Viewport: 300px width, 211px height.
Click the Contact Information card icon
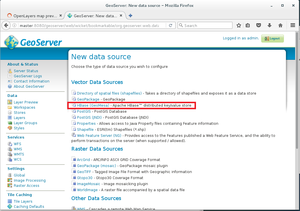(10, 81)
